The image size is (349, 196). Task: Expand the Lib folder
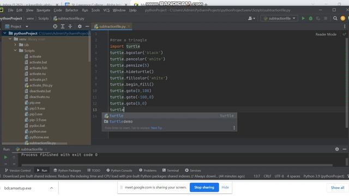[x=15, y=45]
